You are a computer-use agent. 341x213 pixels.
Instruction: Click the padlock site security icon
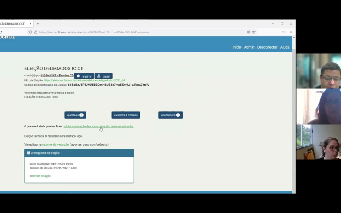(x=36, y=32)
